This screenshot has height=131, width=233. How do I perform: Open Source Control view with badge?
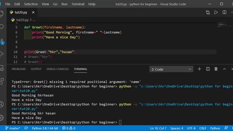tap(2, 42)
